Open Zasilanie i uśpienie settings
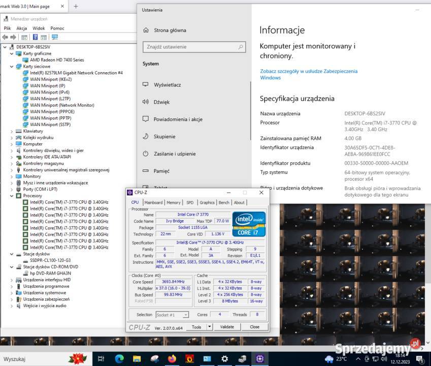Viewport: 431px width, 366px height. (x=175, y=154)
